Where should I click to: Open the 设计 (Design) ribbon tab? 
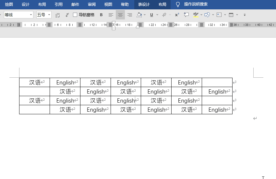(x=26, y=5)
